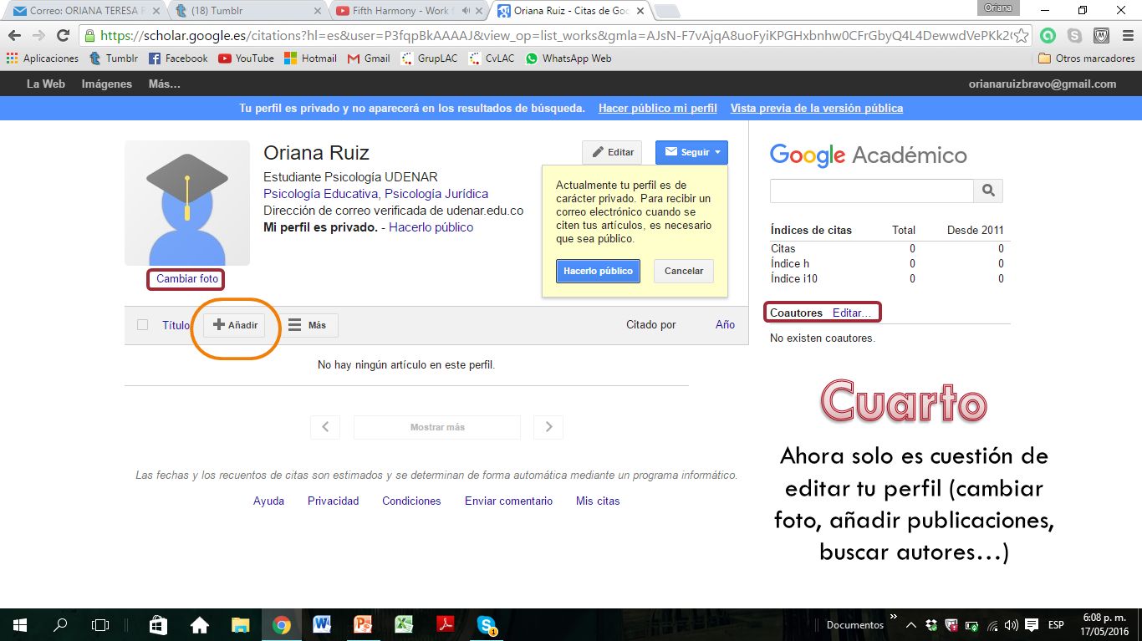Viewport: 1142px width, 641px height.
Task: Expand the Seguir dropdown button
Action: [x=691, y=152]
